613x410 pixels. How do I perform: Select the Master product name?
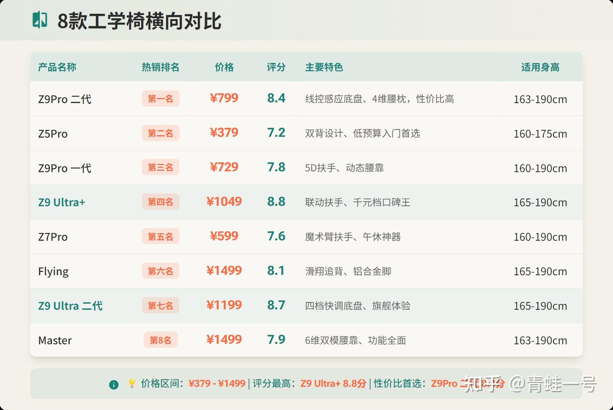point(55,340)
